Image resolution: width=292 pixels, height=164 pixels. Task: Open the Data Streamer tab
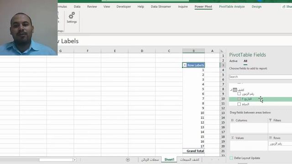click(161, 6)
